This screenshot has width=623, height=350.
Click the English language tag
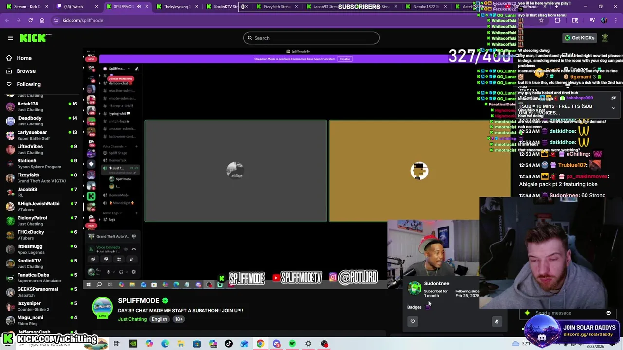159,319
